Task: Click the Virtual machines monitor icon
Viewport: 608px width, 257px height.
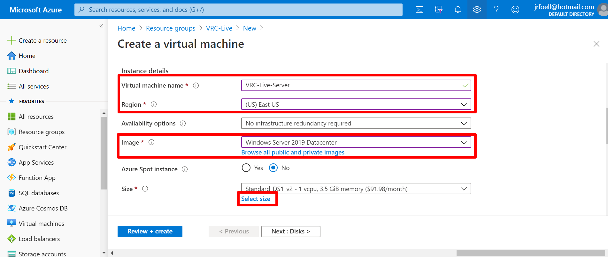Action: coord(12,224)
